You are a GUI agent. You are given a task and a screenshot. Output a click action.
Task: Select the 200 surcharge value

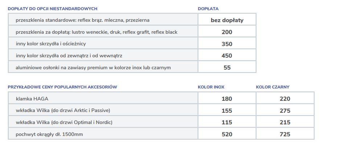(227, 32)
